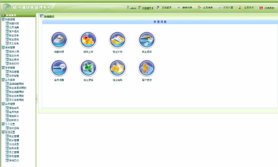Open 格主退货 round icon in quick navigation
This screenshot has width=278, height=167.
tap(147, 40)
